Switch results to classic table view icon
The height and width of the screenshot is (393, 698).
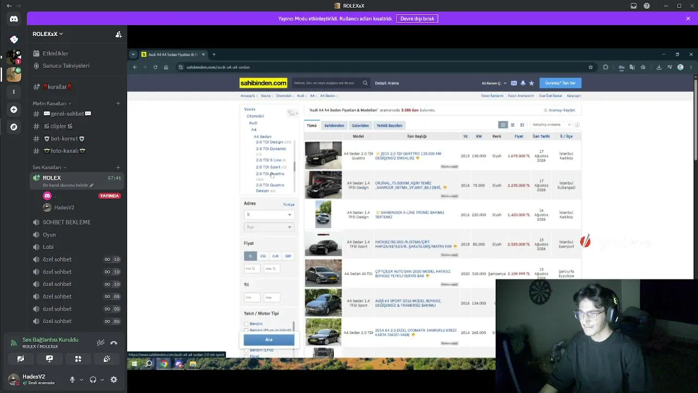503,125
